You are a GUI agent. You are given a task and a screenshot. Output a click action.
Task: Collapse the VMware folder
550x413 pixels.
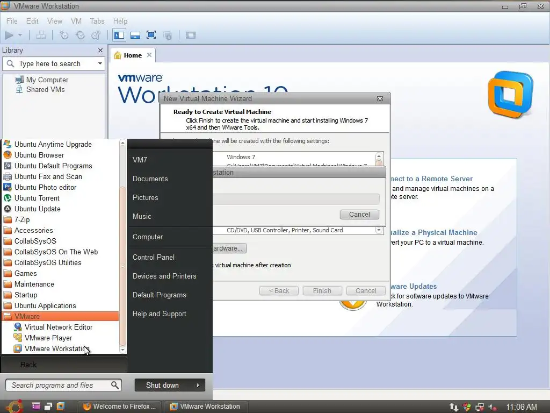(x=60, y=316)
